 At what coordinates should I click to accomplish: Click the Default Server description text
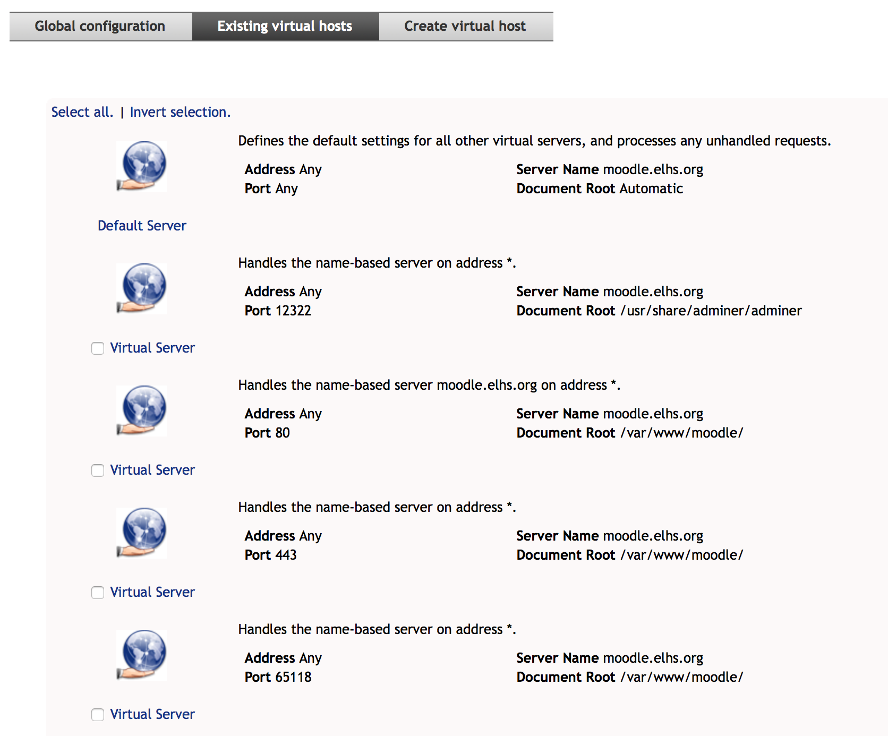pyautogui.click(x=534, y=141)
